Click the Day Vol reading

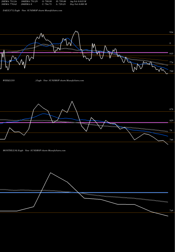pyautogui.click(x=78, y=4)
